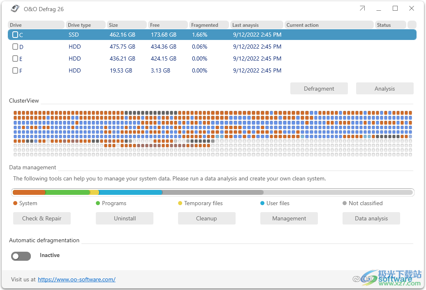Select the SSD drive type cell for C
This screenshot has height=290, width=426.
(x=74, y=35)
